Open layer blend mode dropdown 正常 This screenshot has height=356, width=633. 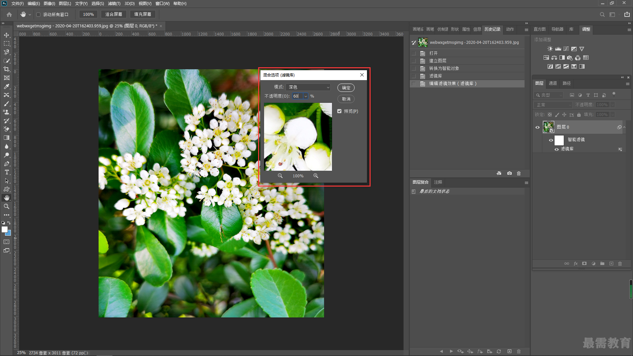(x=553, y=105)
